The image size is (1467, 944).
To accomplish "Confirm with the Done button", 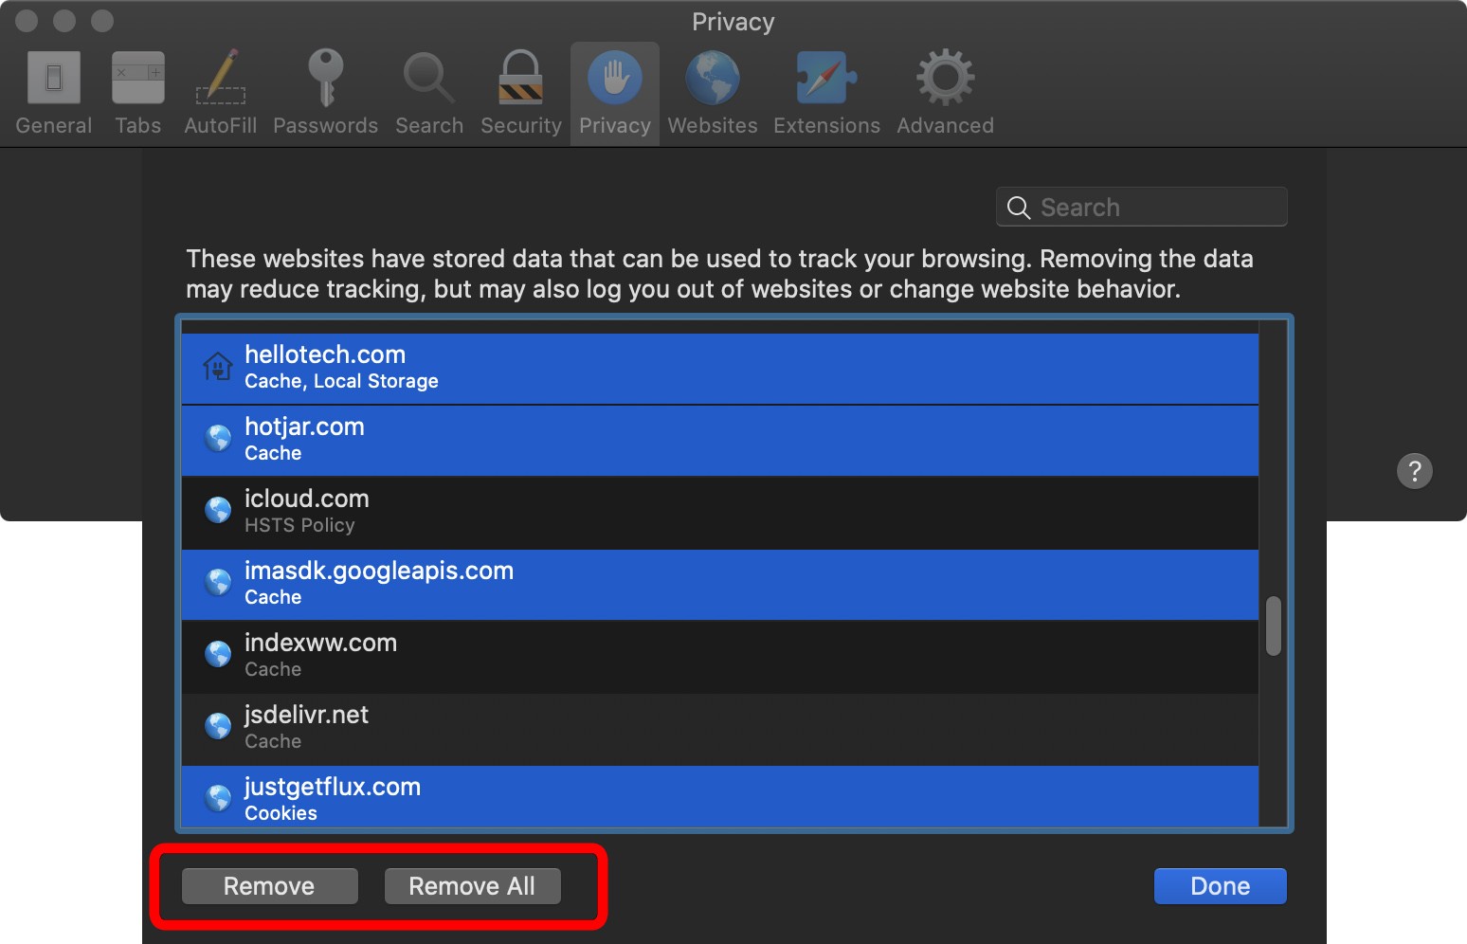I will [x=1220, y=886].
